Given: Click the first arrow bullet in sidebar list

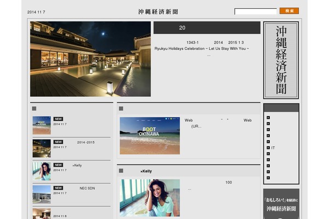Looking at the screenshot, I should [x=268, y=118].
